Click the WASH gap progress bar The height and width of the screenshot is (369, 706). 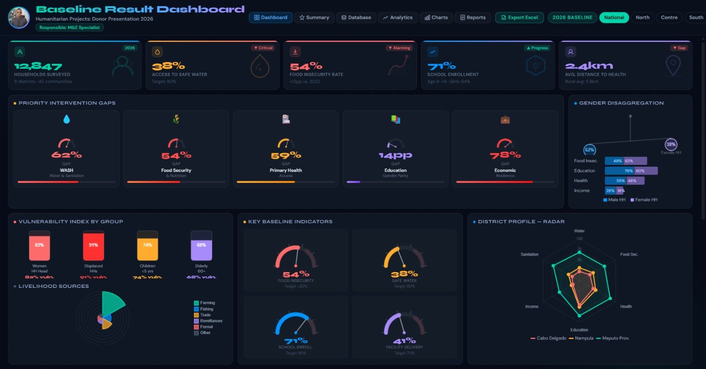click(67, 182)
